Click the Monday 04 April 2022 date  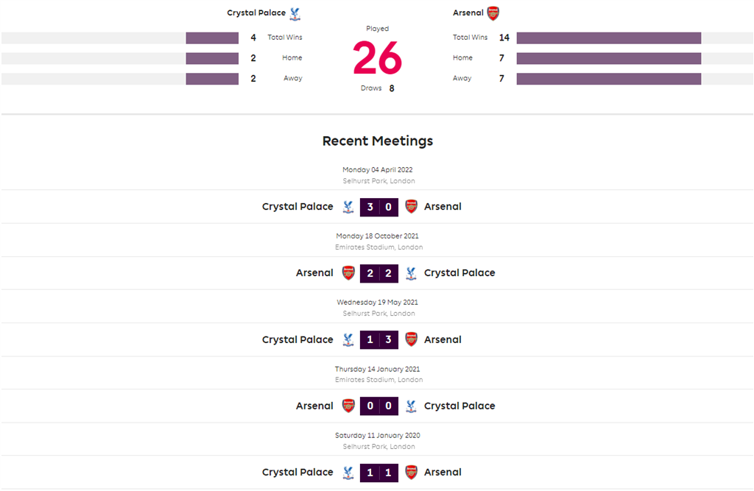(x=377, y=170)
